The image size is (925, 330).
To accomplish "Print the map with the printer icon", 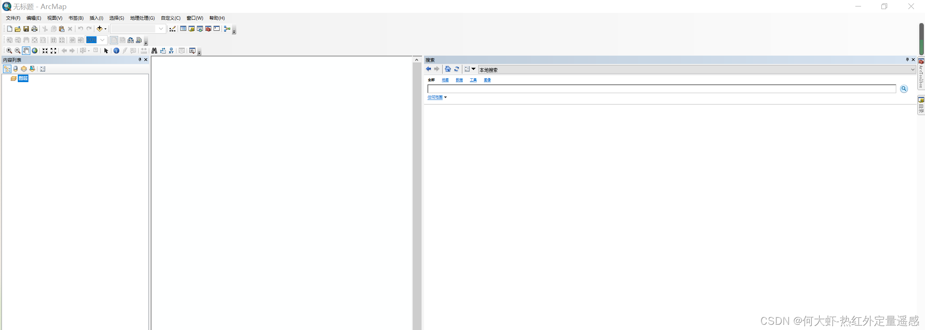I will coord(34,29).
